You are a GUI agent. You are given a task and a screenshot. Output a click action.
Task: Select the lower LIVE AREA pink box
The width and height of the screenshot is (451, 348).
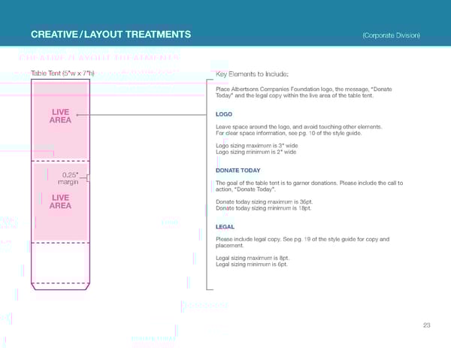pos(60,201)
